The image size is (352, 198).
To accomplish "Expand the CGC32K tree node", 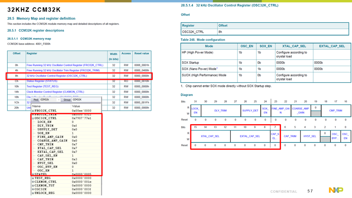I will point(33,189).
